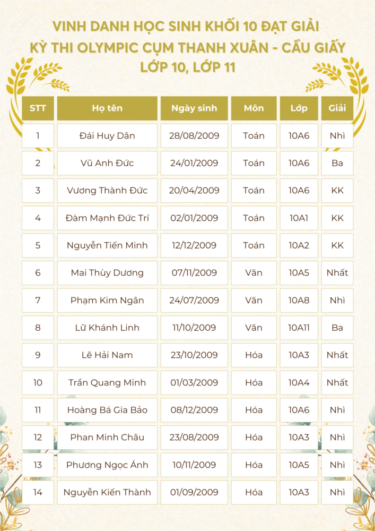This screenshot has width=375, height=531.
Task: Click the name "Mai Thùy Dương"
Action: 107,273
